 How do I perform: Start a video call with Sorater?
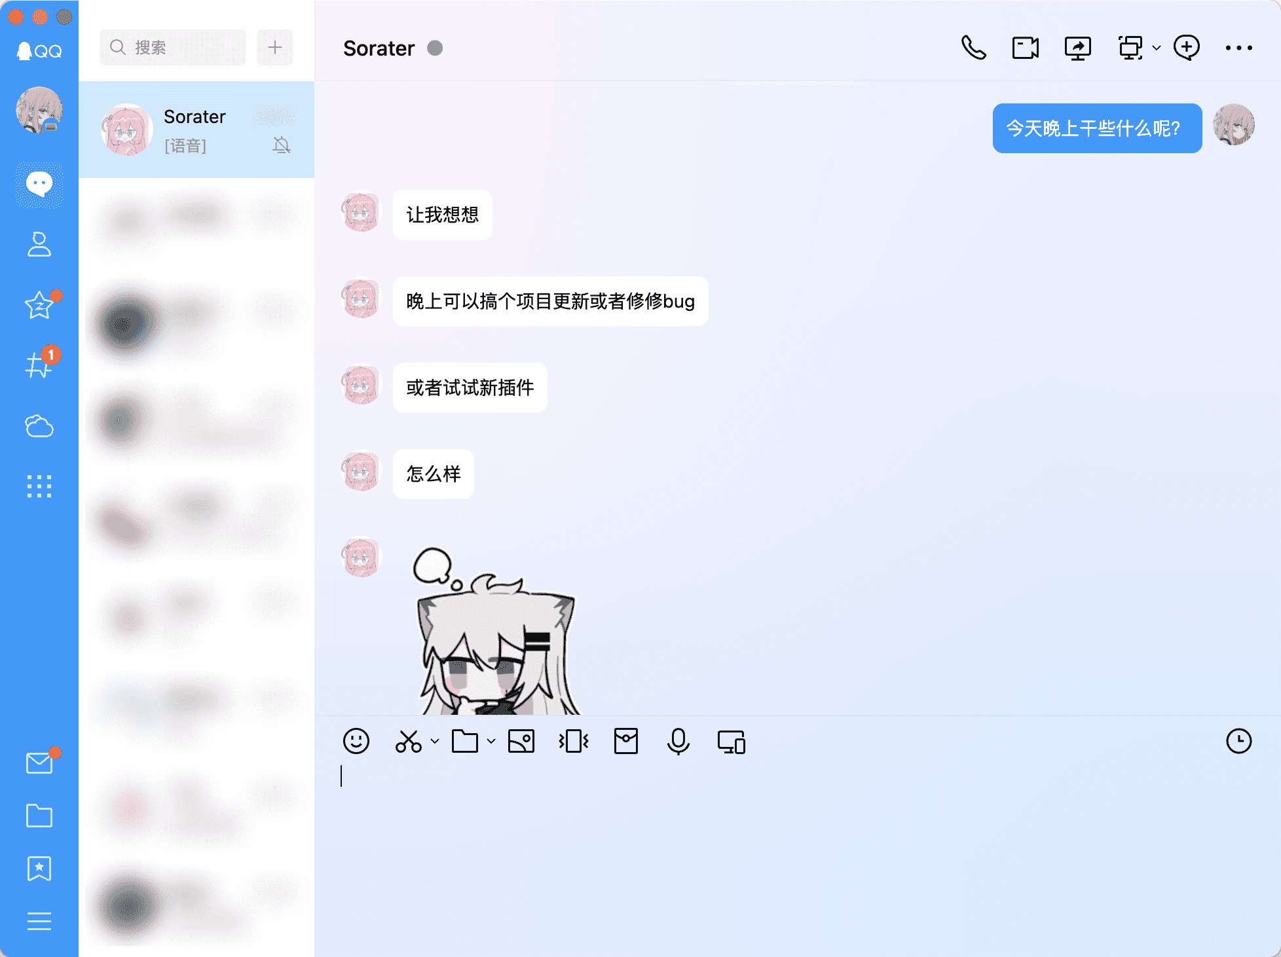coord(1025,47)
